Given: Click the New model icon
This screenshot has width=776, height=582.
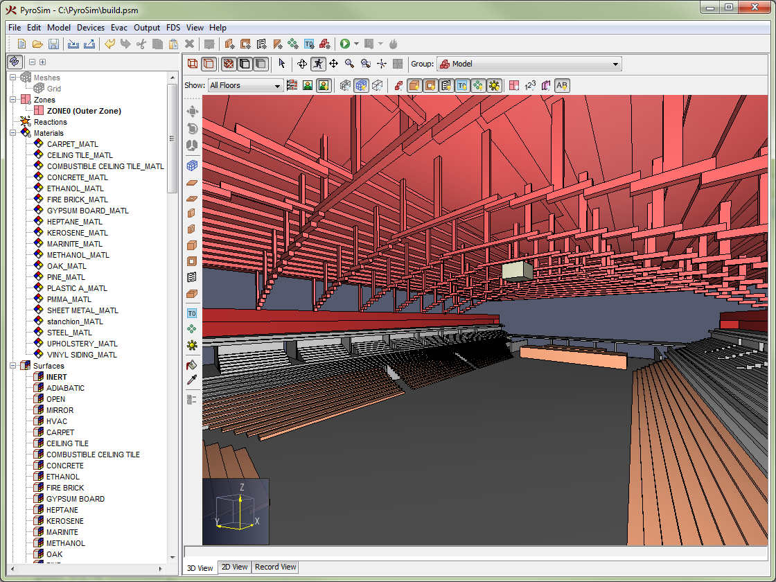Looking at the screenshot, I should [x=21, y=44].
